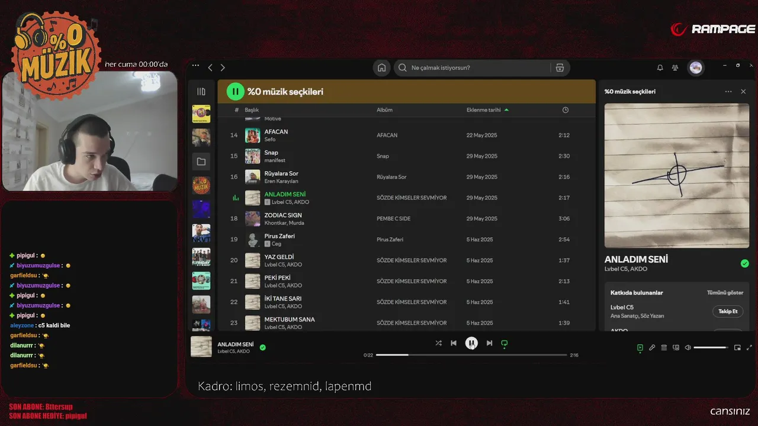Open PEMBE C SIDE album link
This screenshot has width=758, height=426.
[x=393, y=219]
